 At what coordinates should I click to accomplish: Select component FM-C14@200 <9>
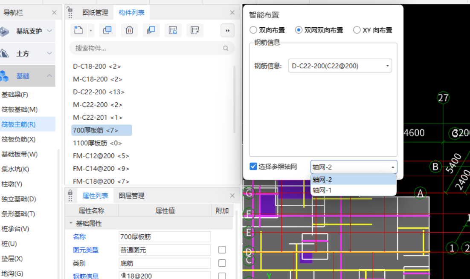(101, 169)
